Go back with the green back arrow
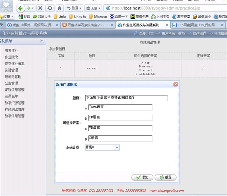227x196 pixels. (x=20, y=8)
